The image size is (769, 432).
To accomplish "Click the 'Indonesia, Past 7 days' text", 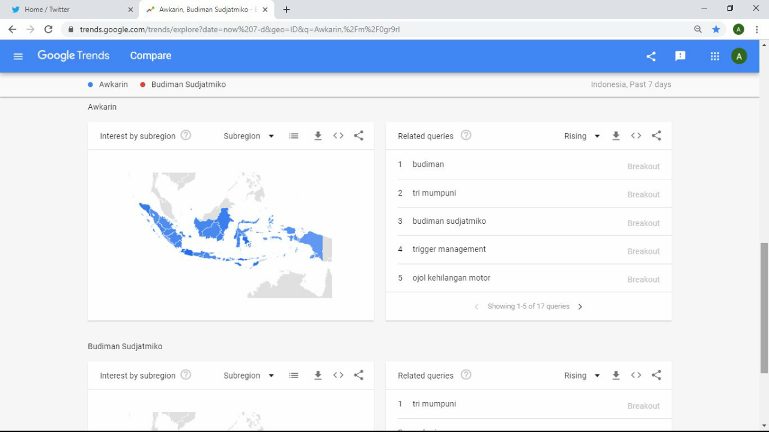I will click(631, 85).
